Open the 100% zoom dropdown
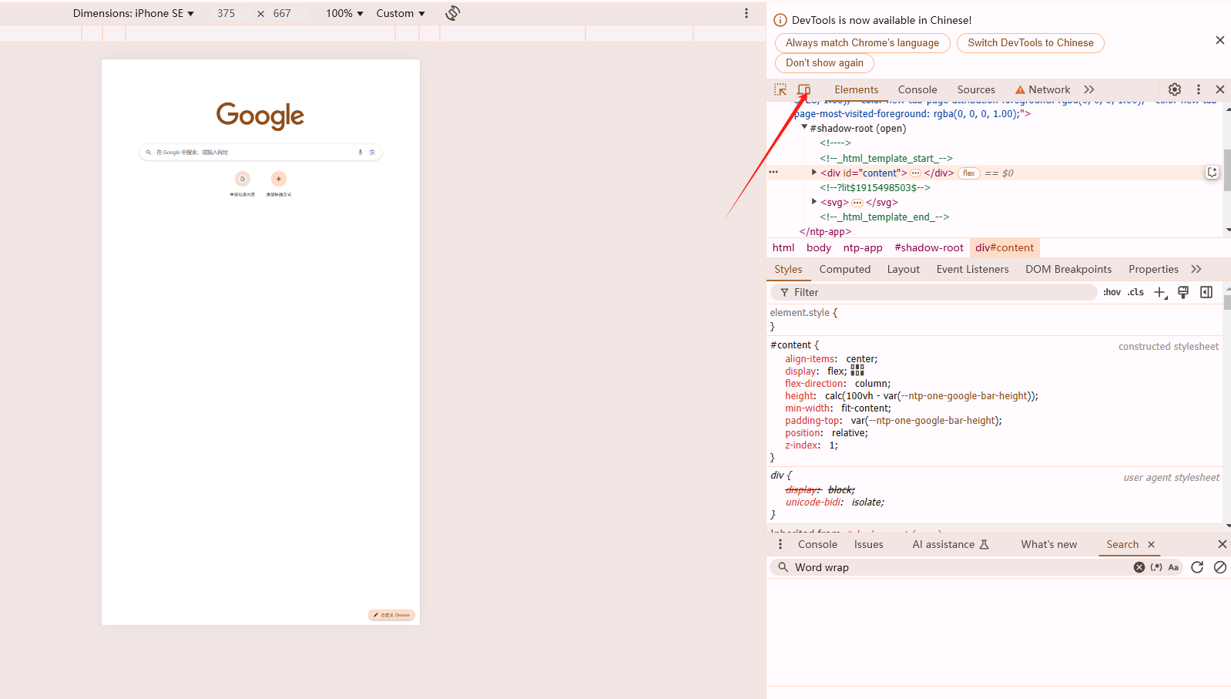This screenshot has width=1231, height=699. click(344, 13)
